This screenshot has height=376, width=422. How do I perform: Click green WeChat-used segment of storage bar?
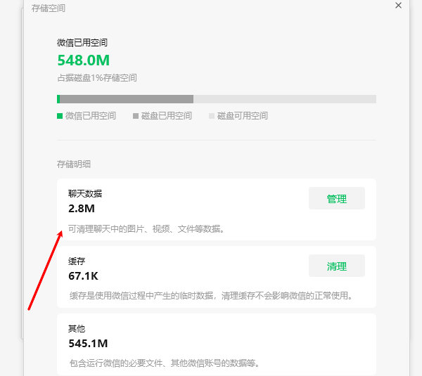58,99
